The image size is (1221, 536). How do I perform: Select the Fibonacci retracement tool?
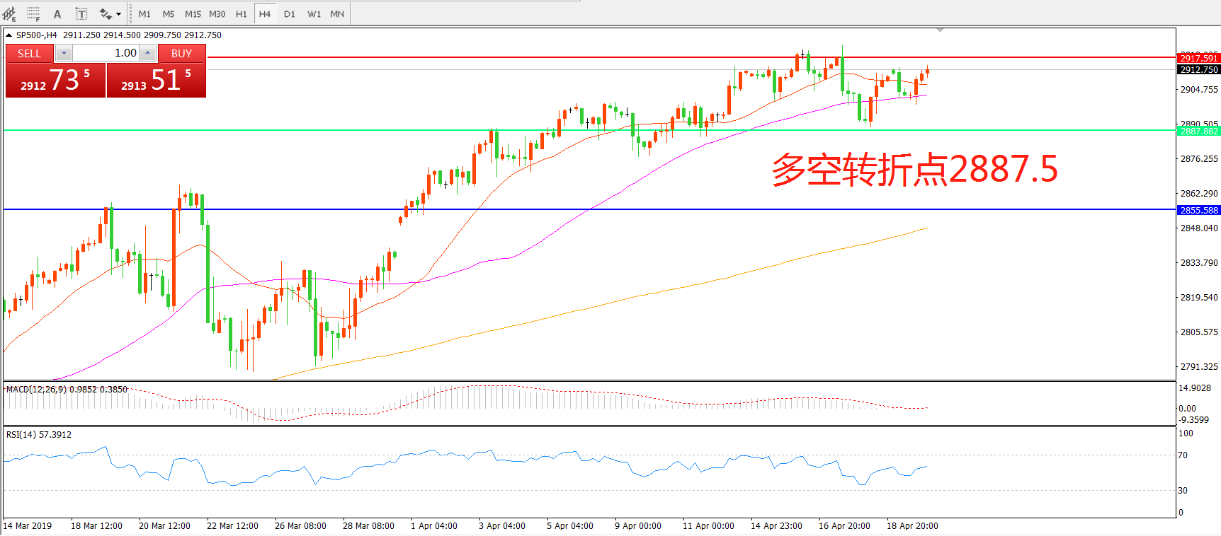pyautogui.click(x=33, y=13)
